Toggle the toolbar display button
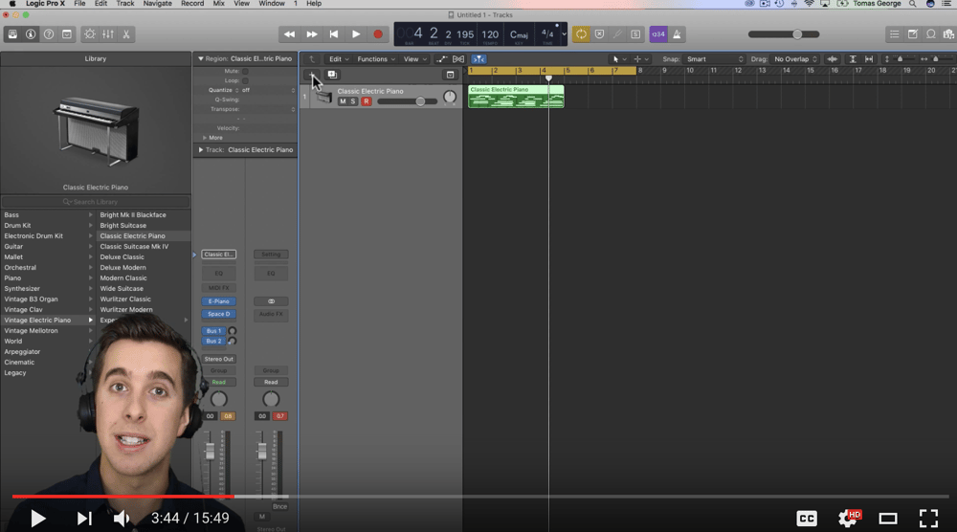Image resolution: width=957 pixels, height=532 pixels. (67, 34)
